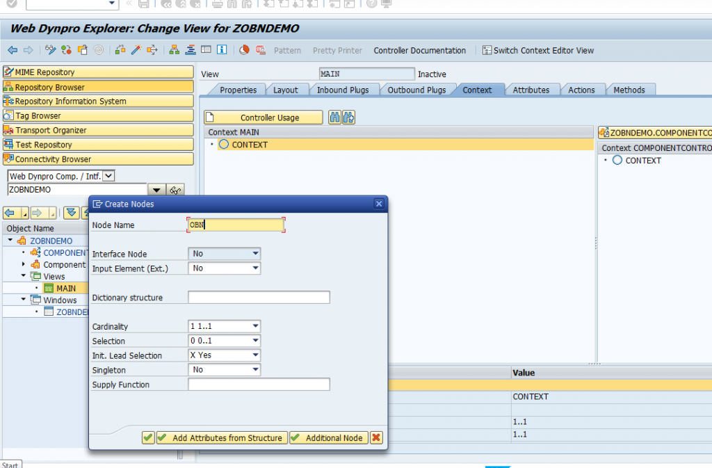Screen dimensions: 712x468
Task: Click the Other Object icon
Action: [x=83, y=50]
